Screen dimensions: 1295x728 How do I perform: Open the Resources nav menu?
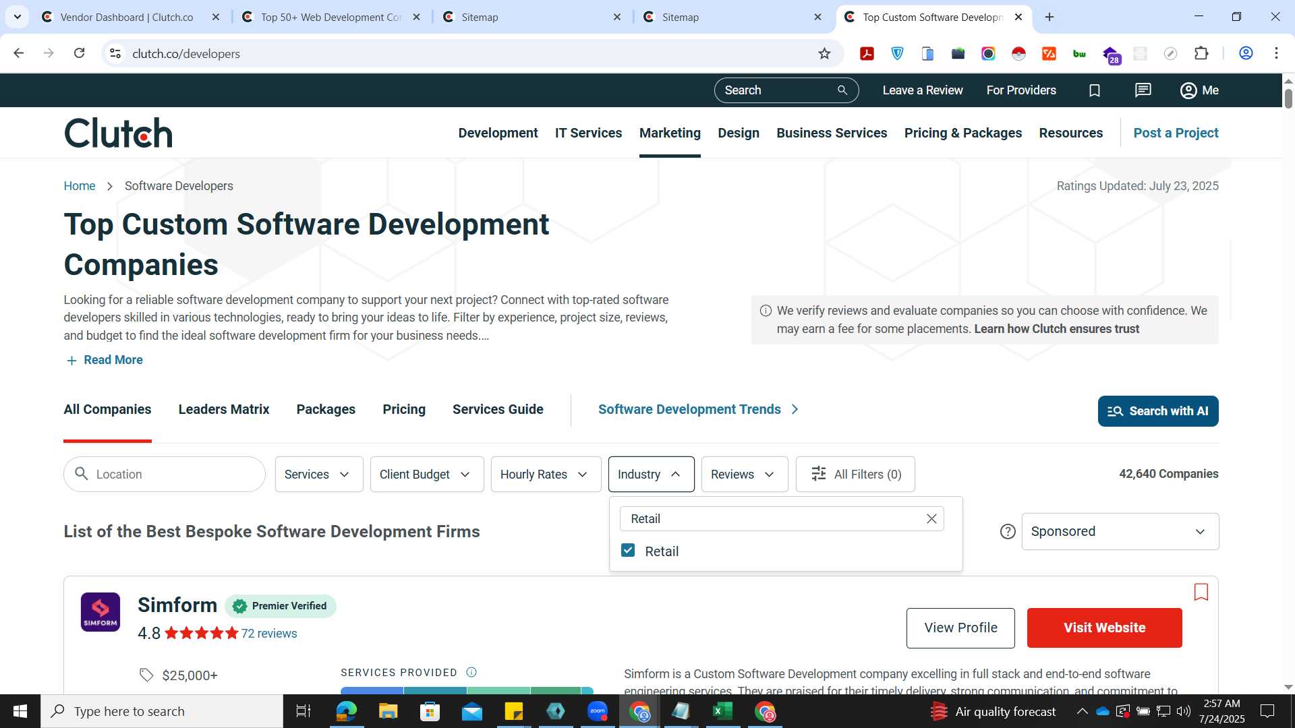tap(1070, 133)
